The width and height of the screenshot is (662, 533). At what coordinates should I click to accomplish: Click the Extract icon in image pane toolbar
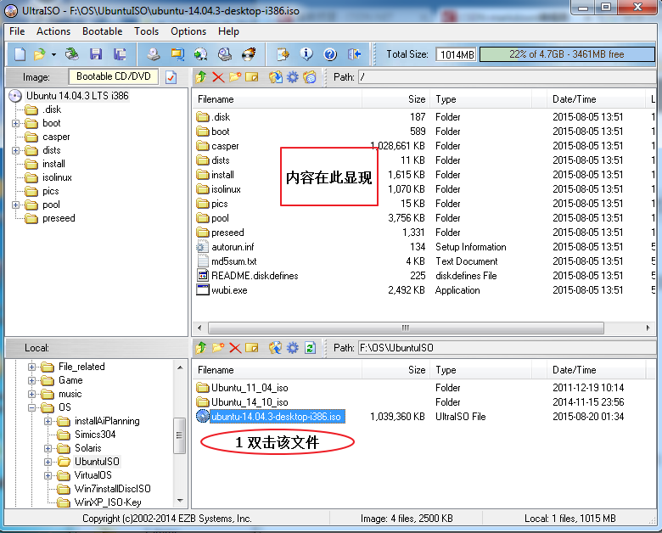coord(276,77)
